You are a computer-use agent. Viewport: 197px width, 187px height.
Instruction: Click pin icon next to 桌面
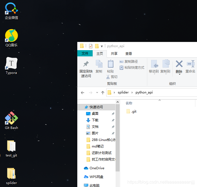(113, 114)
